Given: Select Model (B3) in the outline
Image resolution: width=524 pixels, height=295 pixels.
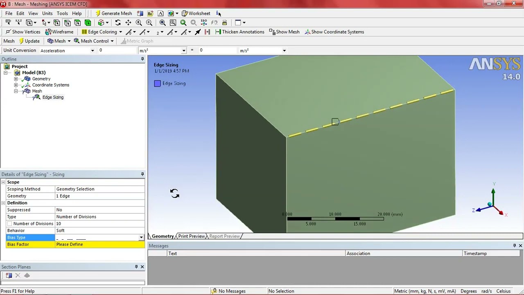Looking at the screenshot, I should point(34,73).
